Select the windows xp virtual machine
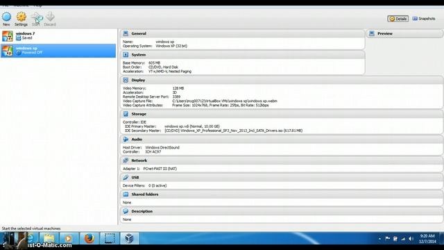444x250 pixels. [x=58, y=51]
